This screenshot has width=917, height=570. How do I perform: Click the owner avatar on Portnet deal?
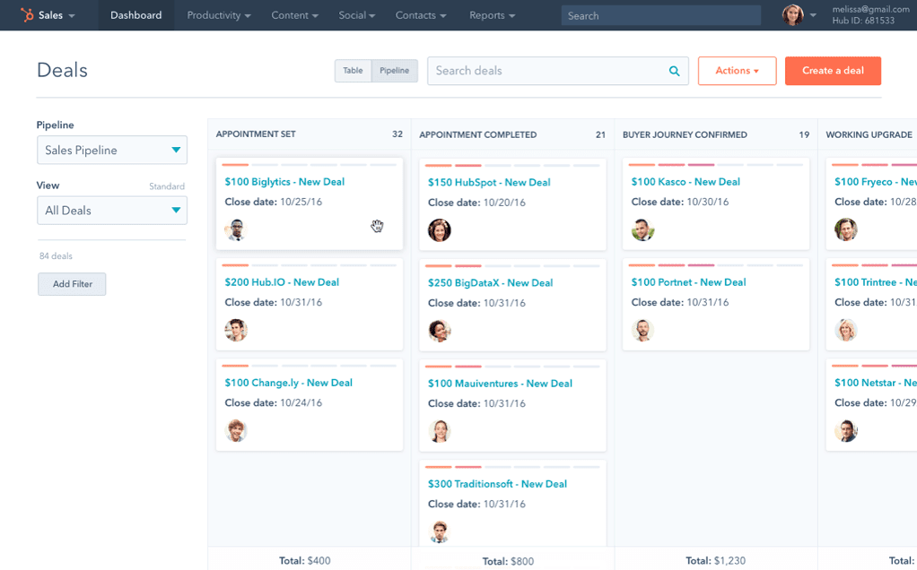(642, 331)
